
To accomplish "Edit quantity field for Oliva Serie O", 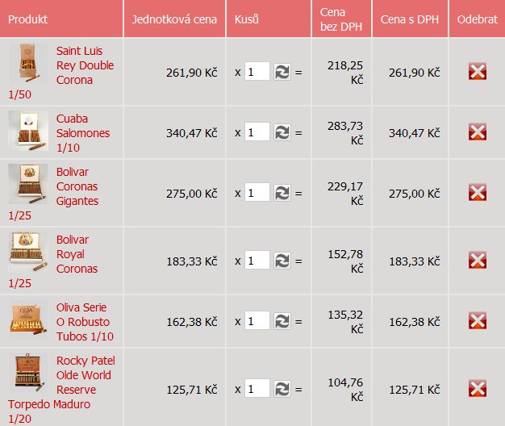I will [x=257, y=320].
